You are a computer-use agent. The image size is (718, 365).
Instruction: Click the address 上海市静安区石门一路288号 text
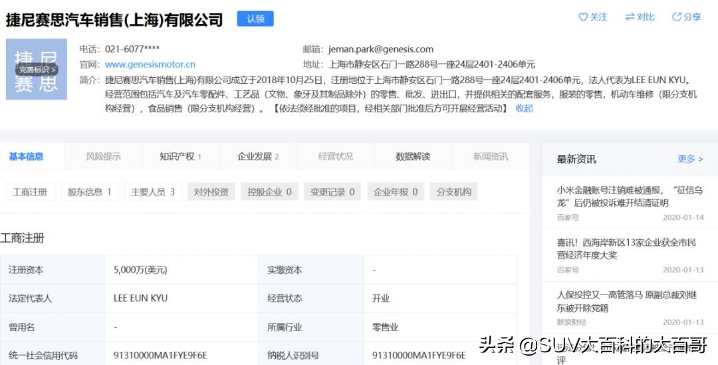(432, 64)
